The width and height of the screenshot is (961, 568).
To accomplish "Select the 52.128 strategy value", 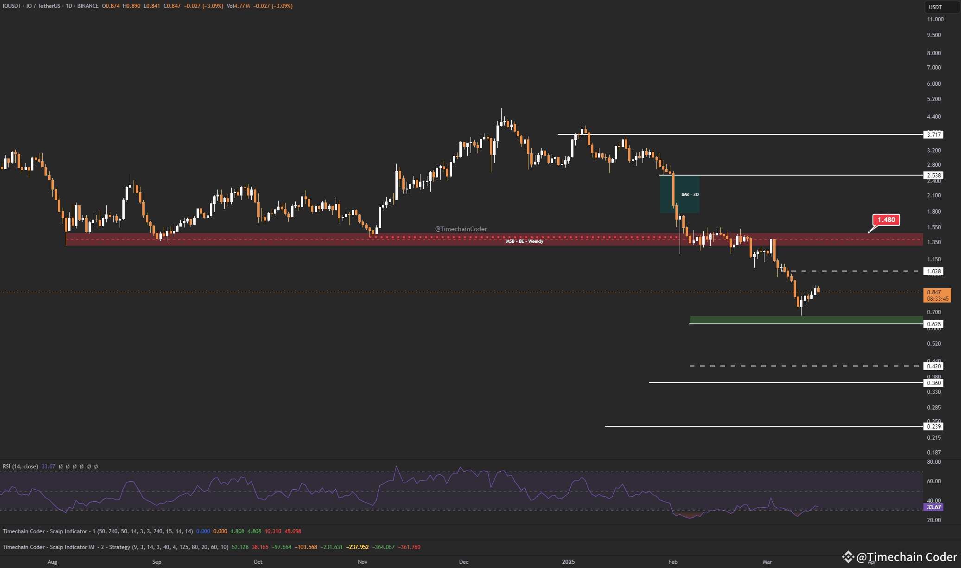I will coord(240,547).
